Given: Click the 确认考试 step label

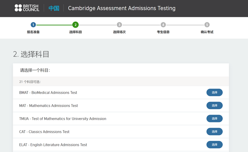Looking at the screenshot, I should [207, 32].
